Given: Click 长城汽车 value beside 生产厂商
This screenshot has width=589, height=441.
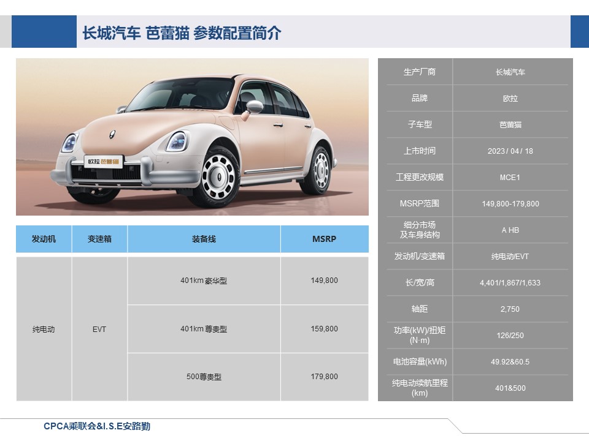Looking at the screenshot, I should click(x=510, y=72).
